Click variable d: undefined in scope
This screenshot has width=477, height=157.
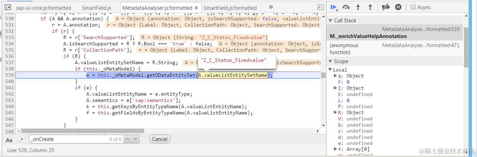355,137
